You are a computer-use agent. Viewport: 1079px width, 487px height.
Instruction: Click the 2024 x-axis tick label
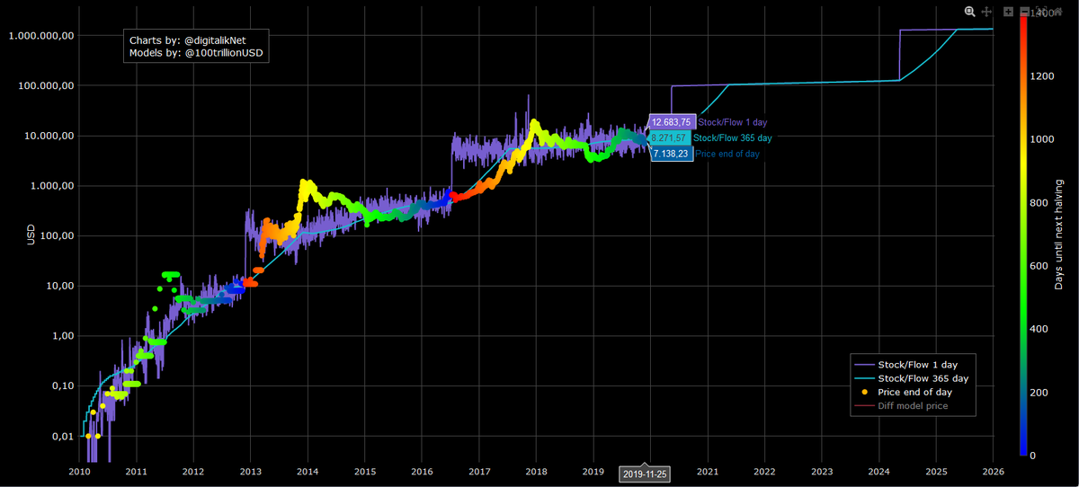(x=878, y=471)
